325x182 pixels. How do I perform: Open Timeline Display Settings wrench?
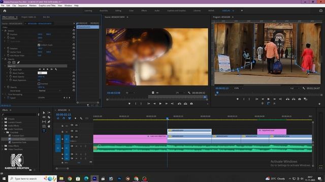(x=81, y=118)
